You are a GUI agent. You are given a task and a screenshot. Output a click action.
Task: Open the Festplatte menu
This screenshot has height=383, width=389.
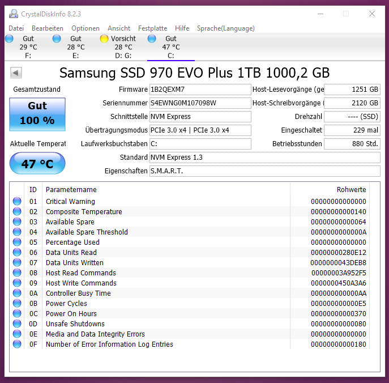coord(152,28)
